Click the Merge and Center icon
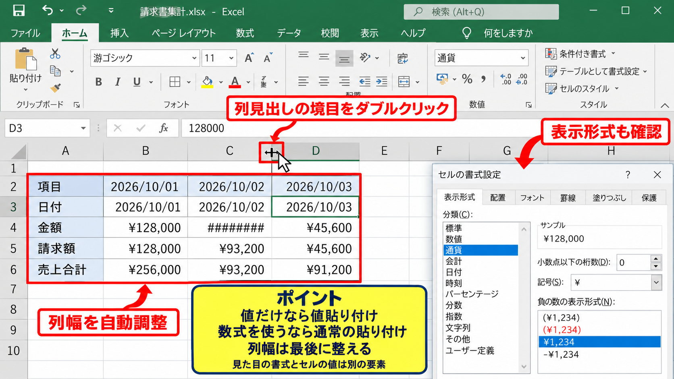Viewport: 674px width, 379px height. pyautogui.click(x=404, y=82)
